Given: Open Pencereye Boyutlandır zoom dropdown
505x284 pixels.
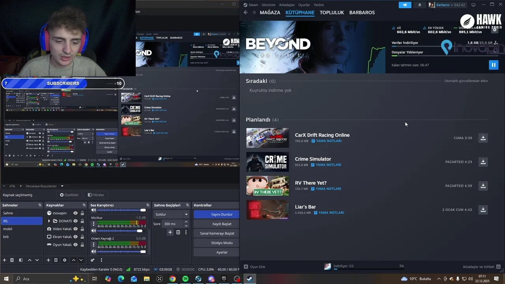Looking at the screenshot, I should point(62,186).
